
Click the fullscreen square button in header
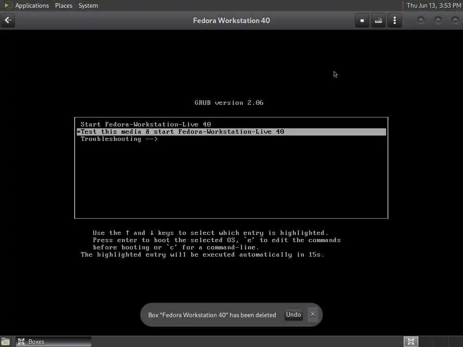[362, 20]
